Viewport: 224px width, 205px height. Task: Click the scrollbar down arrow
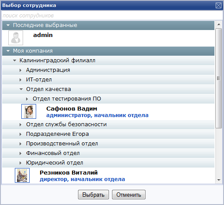pyautogui.click(x=219, y=180)
